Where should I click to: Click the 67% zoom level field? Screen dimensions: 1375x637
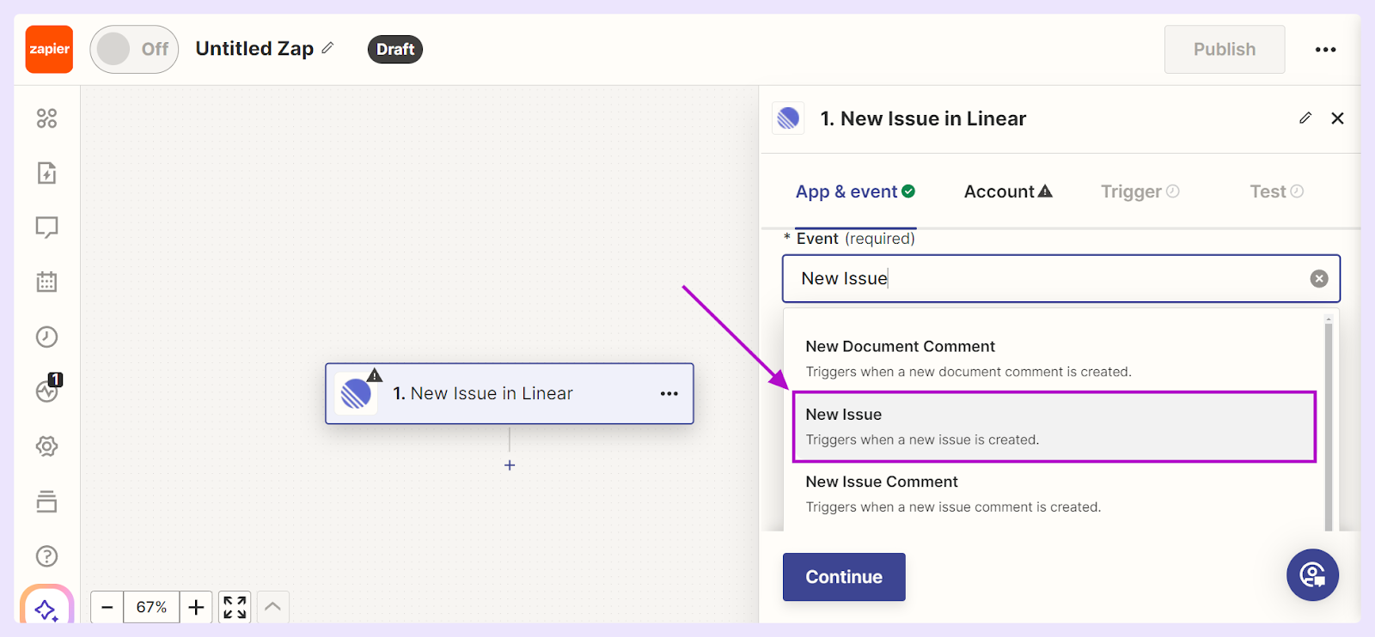[x=151, y=607]
